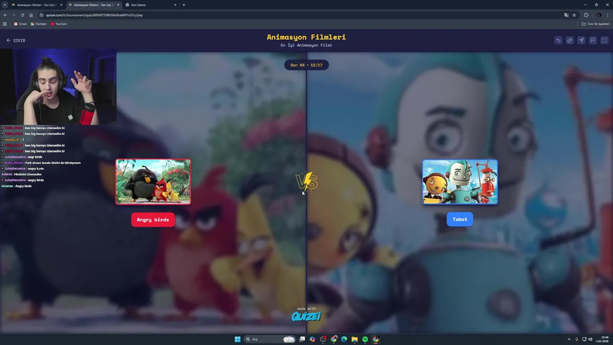613x345 pixels.
Task: Click the taskbar Ara search box
Action: 270,339
